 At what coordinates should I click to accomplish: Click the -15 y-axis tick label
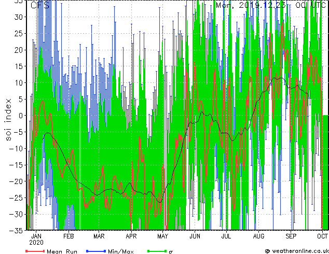pyautogui.click(x=17, y=165)
